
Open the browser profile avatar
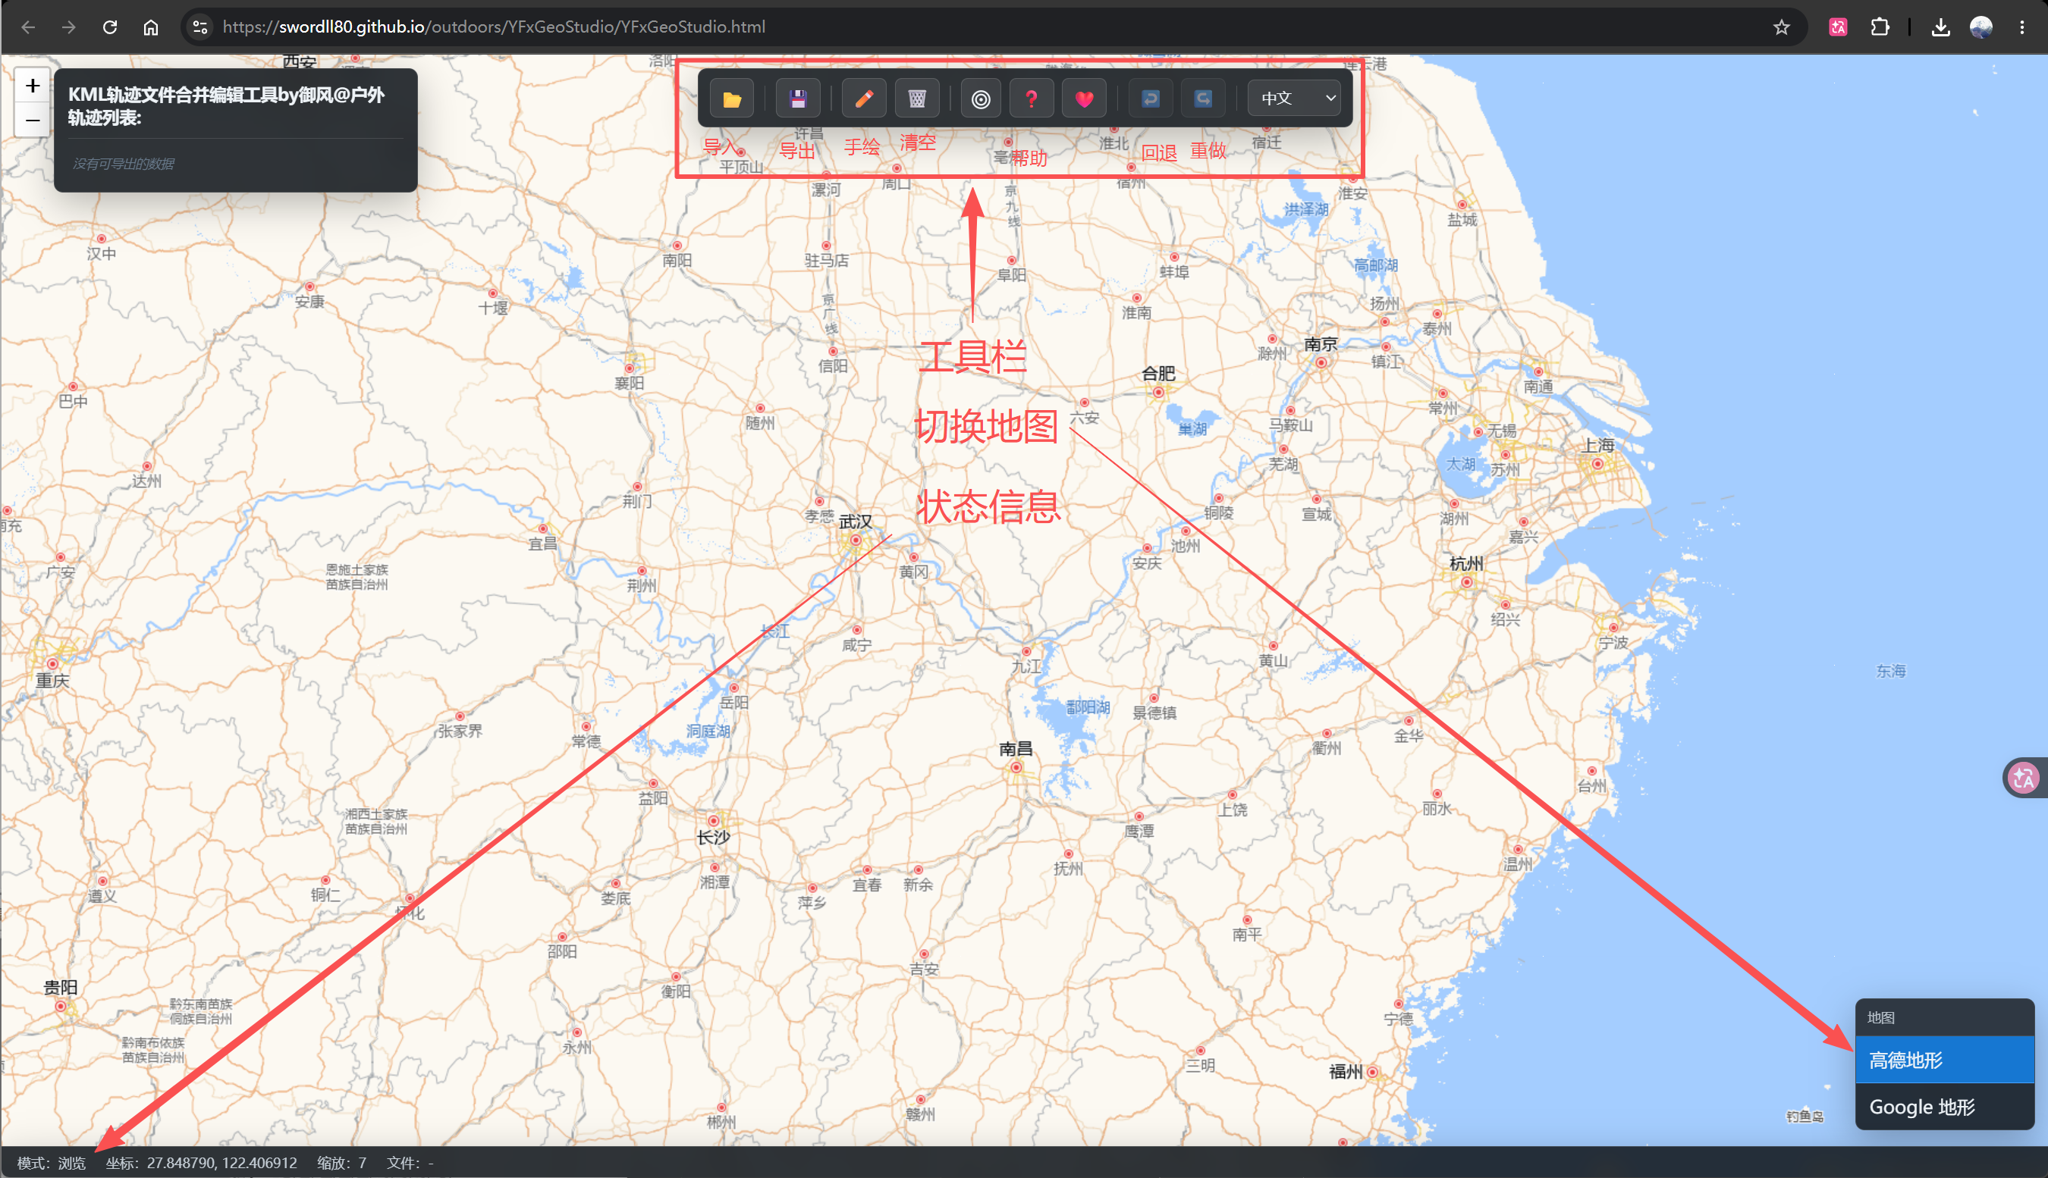(x=1980, y=27)
